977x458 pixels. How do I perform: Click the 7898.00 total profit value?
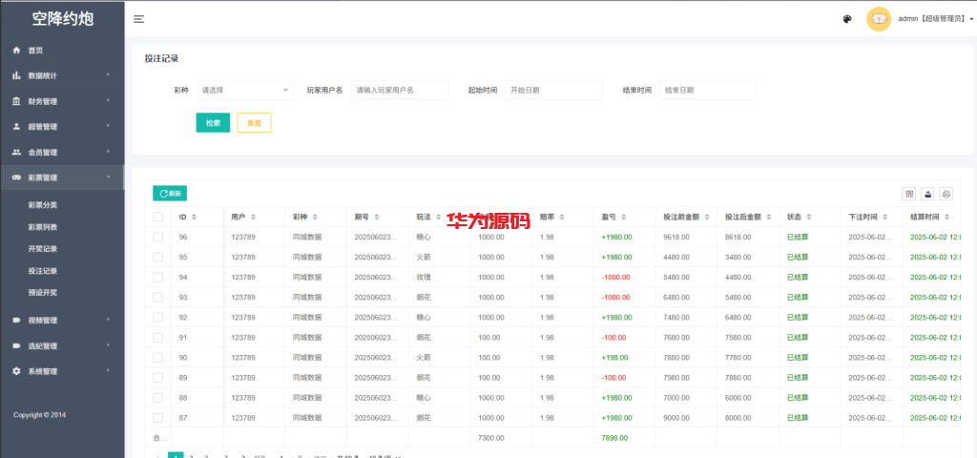(x=615, y=438)
